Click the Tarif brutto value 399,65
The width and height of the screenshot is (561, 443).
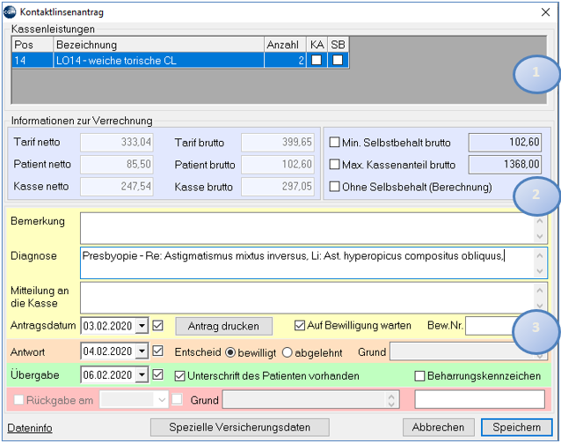278,143
